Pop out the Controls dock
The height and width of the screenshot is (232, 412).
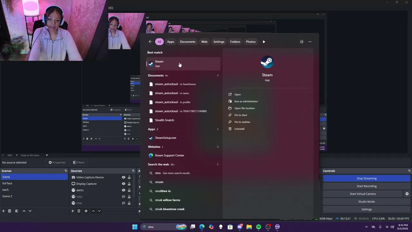coord(409,171)
